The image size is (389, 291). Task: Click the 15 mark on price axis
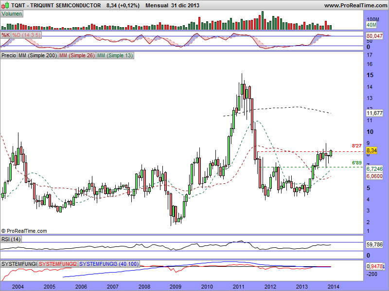(x=370, y=75)
